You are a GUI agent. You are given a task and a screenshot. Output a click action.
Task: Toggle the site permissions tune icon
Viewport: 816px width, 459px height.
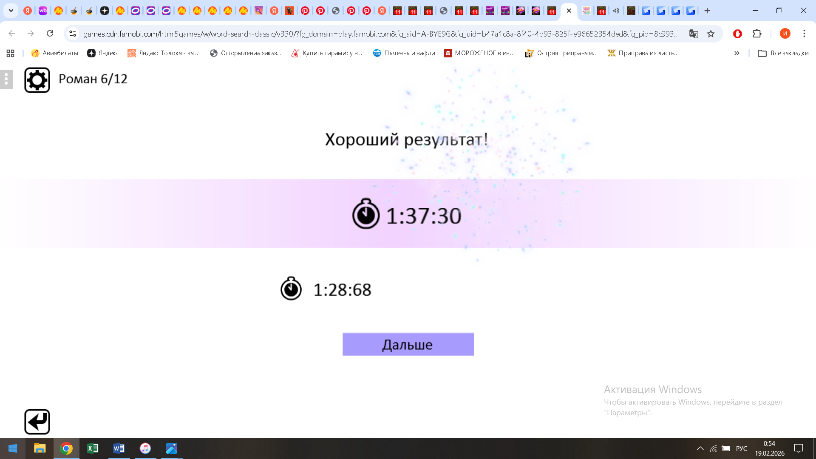pyautogui.click(x=73, y=34)
